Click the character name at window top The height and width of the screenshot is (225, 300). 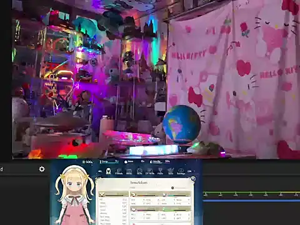click(139, 182)
